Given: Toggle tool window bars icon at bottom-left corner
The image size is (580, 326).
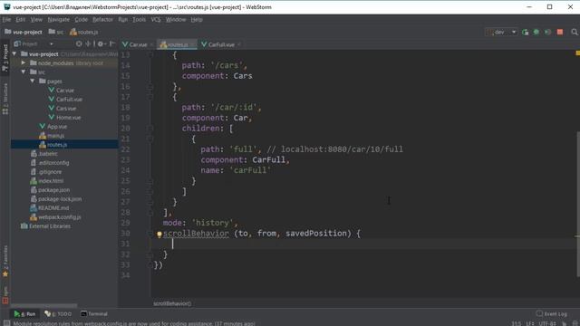Looking at the screenshot, I should pos(6,323).
